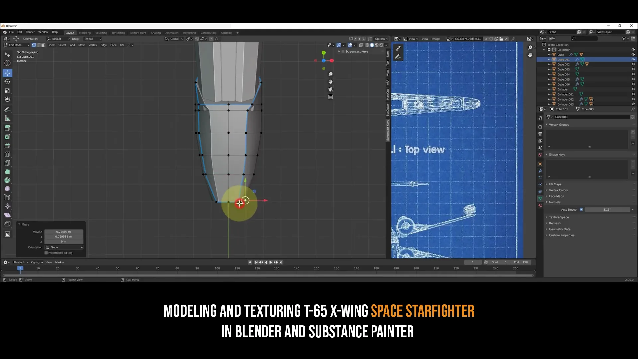Screen dimensions: 638x359
Task: Open the Image menu in image editor
Action: point(435,39)
